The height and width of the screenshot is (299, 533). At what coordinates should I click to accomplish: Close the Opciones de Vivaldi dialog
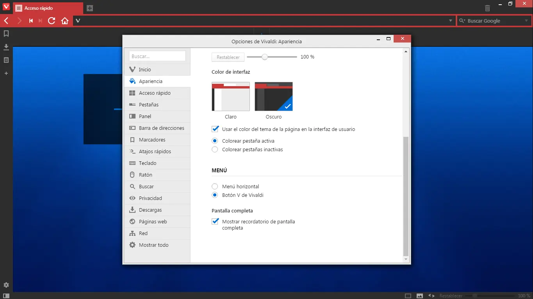coord(402,39)
